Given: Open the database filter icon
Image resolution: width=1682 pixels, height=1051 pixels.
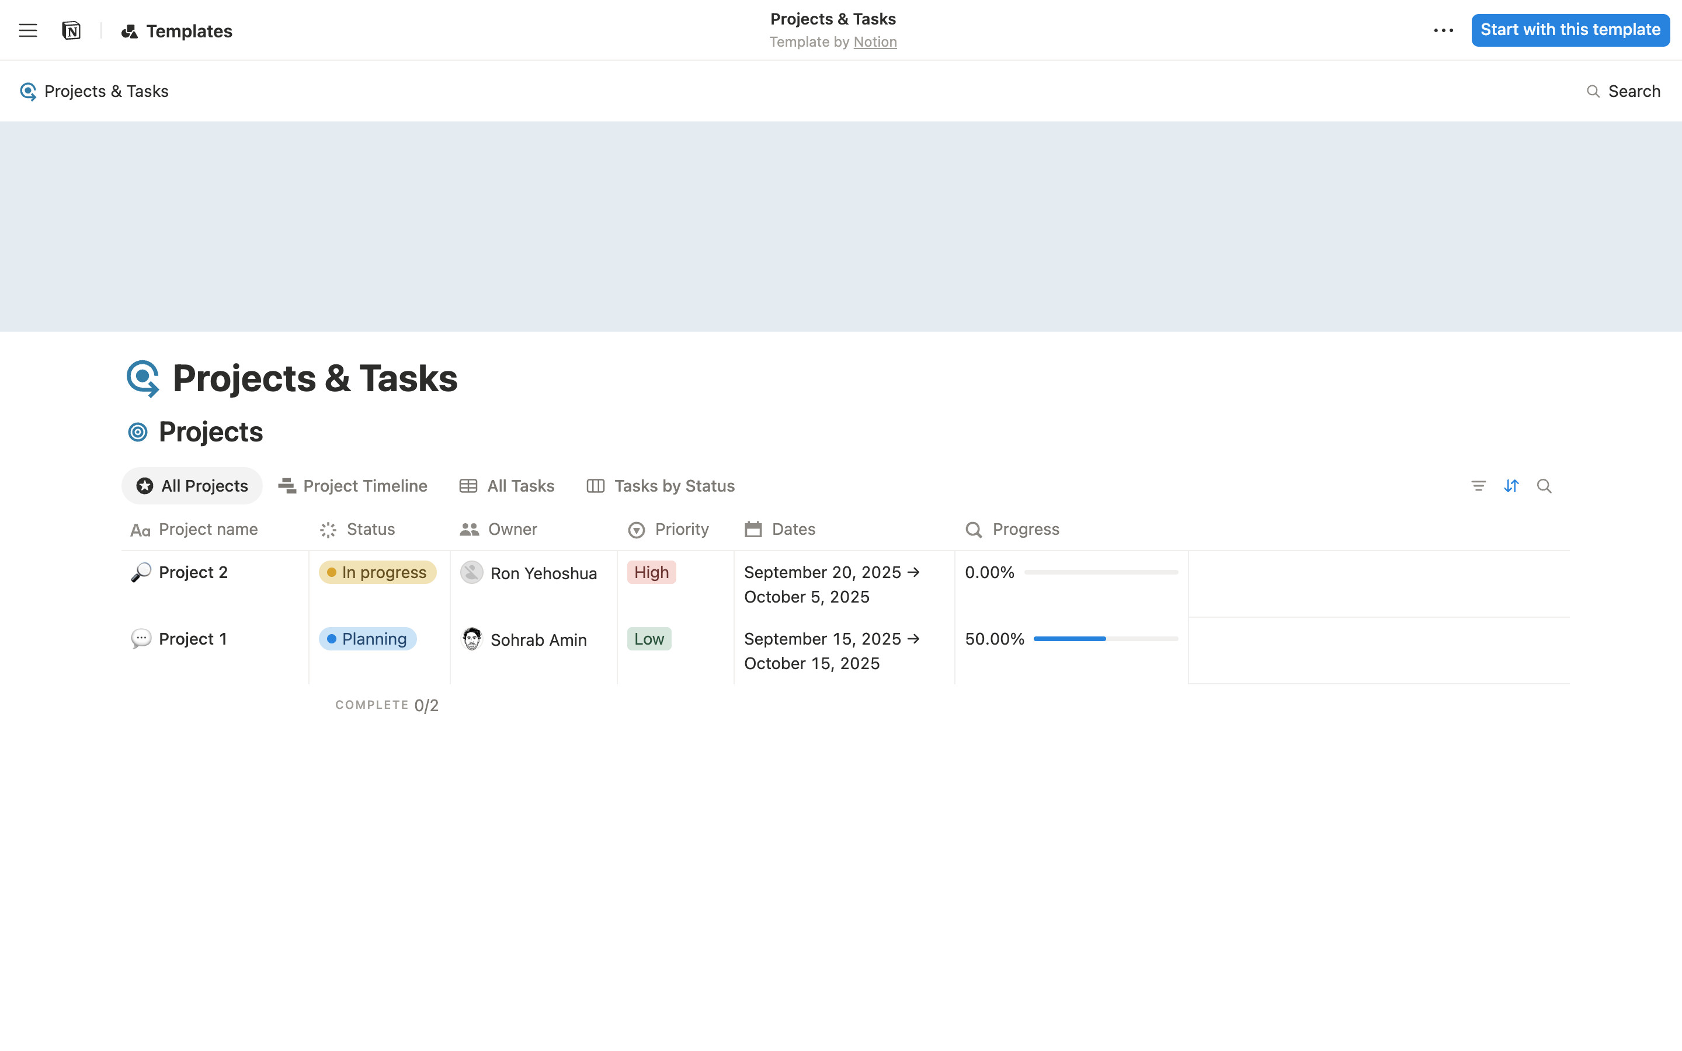Looking at the screenshot, I should tap(1478, 486).
